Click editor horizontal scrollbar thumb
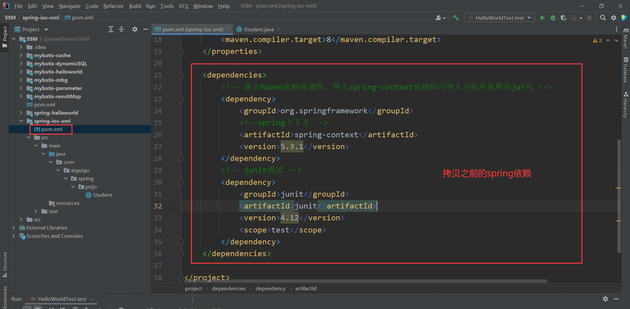Viewport: 630px width, 309px height. [x=366, y=281]
